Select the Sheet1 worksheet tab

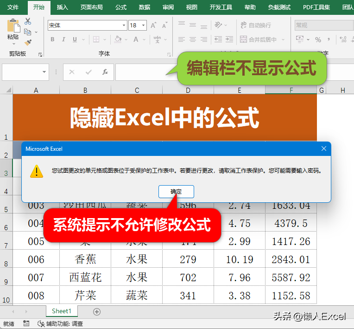click(x=62, y=311)
